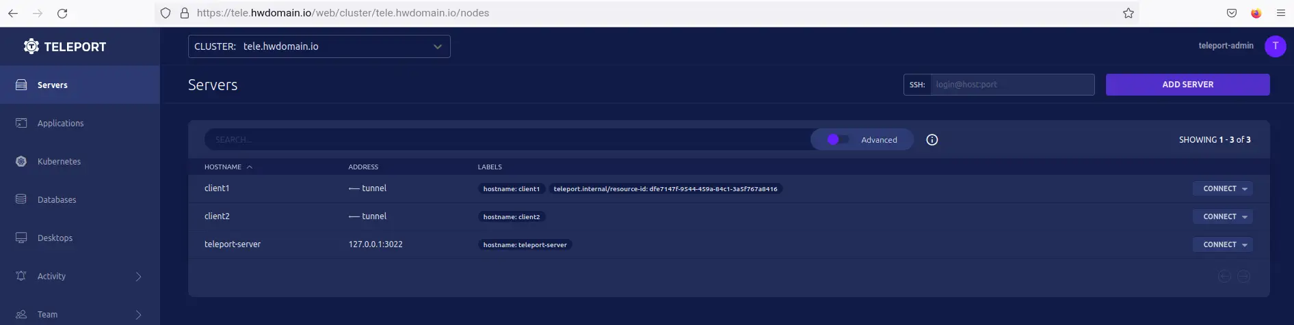Open the search info help icon
Viewport: 1294px width, 325px height.
coord(932,139)
